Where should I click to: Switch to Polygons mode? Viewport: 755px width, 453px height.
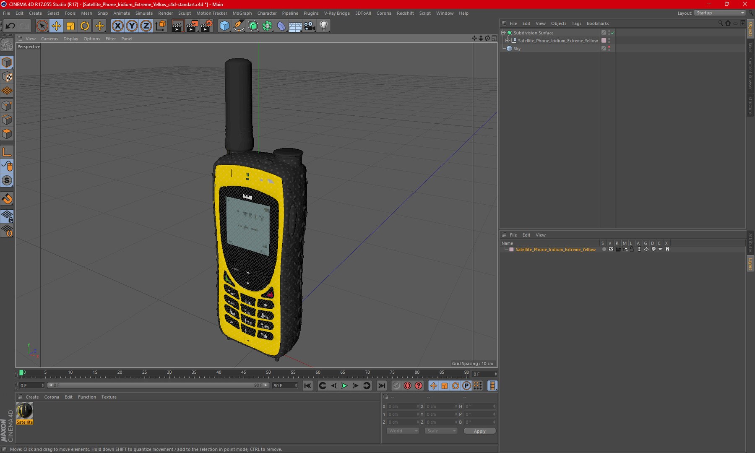[x=7, y=134]
